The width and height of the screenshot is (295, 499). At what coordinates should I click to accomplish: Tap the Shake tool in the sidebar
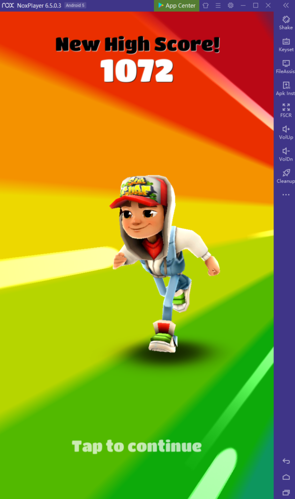(286, 23)
